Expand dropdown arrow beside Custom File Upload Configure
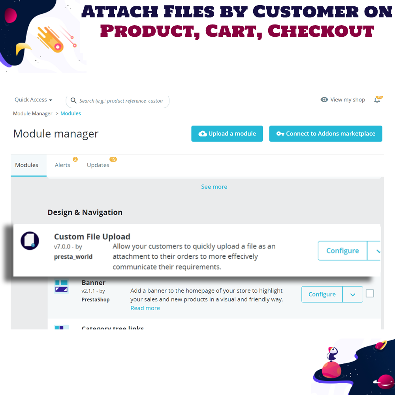395x395 pixels. 374,251
